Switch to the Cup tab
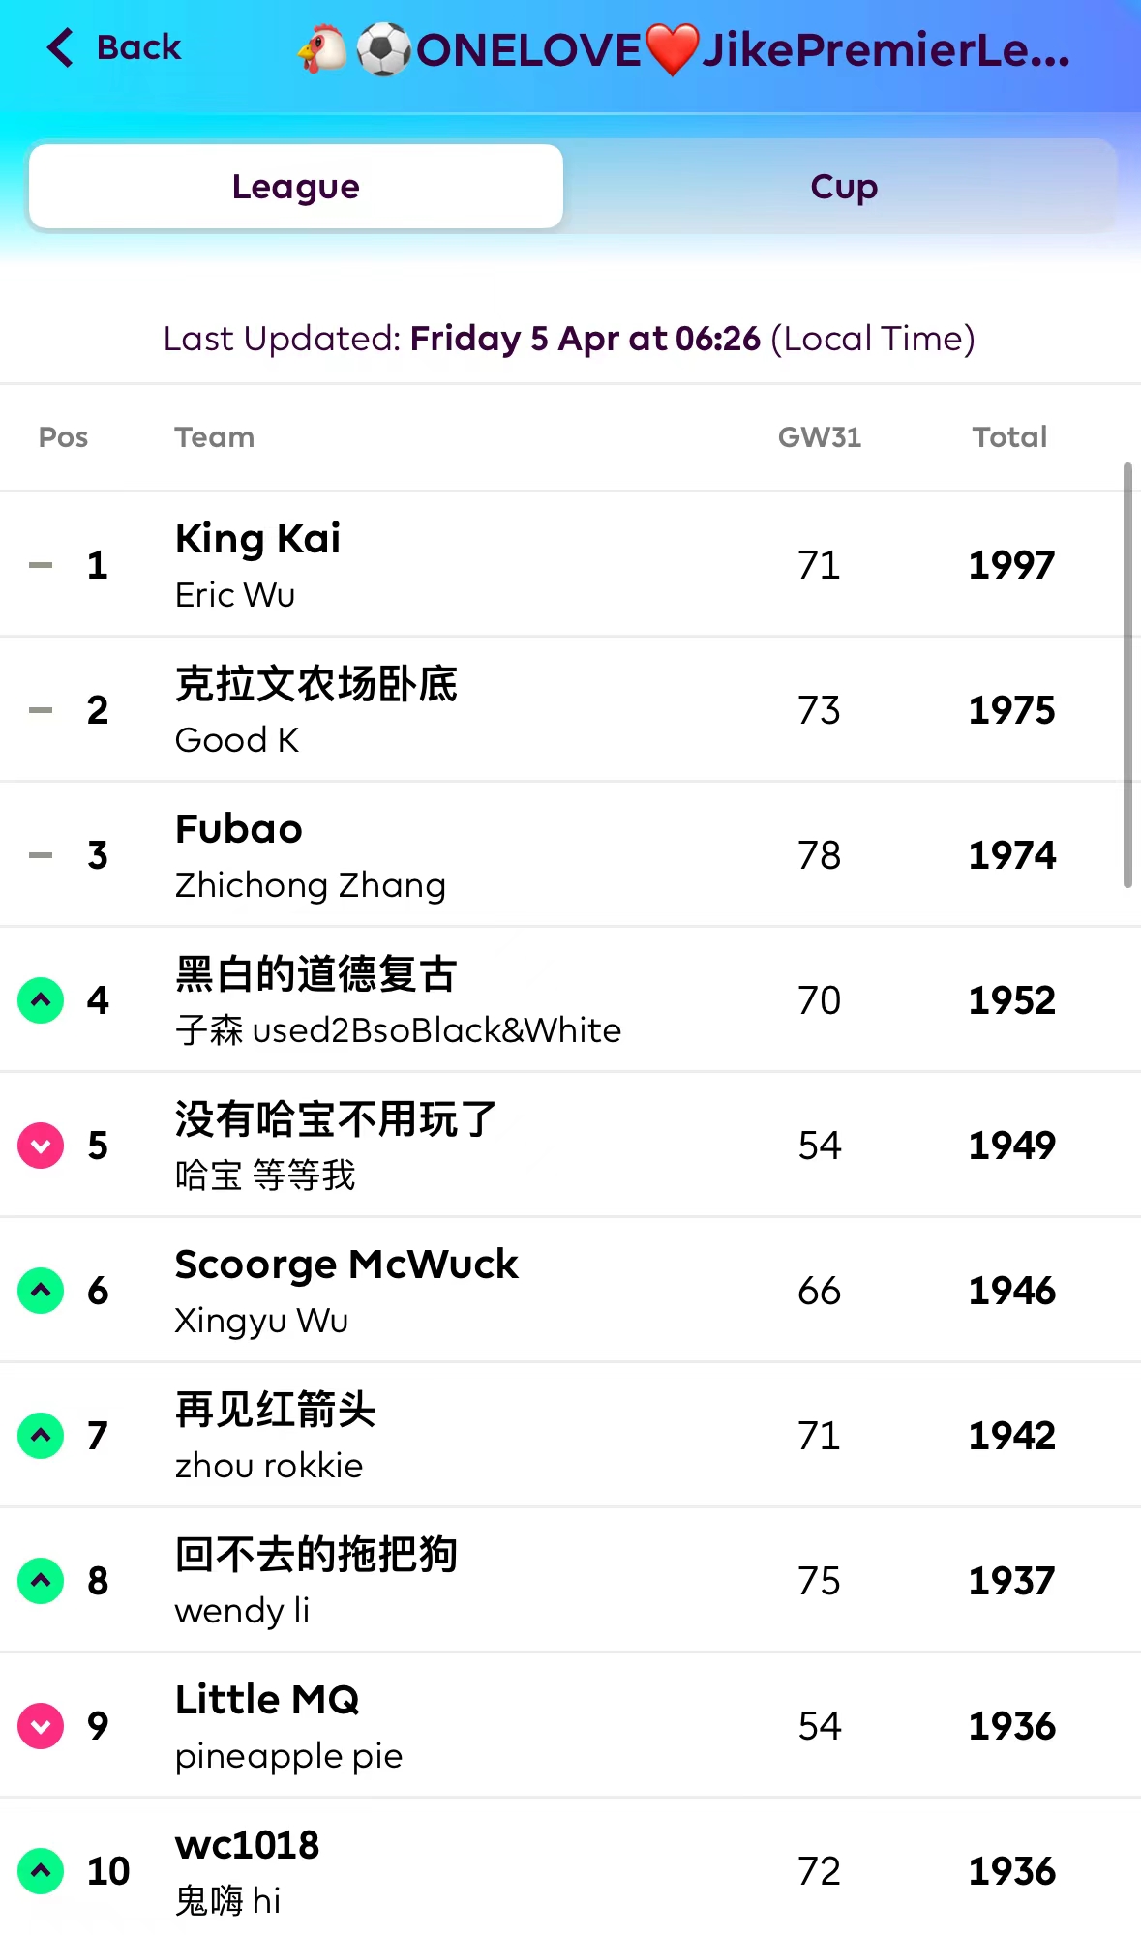This screenshot has width=1141, height=1935. [x=843, y=187]
